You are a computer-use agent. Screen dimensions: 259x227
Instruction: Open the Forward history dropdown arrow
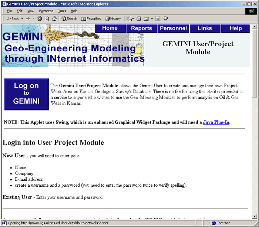pos(34,18)
